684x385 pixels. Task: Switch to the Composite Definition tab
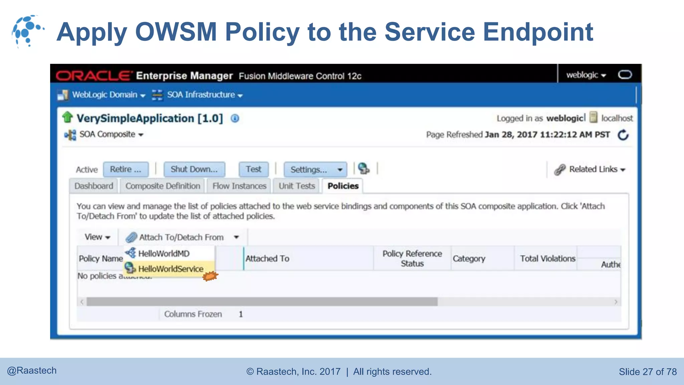click(163, 186)
